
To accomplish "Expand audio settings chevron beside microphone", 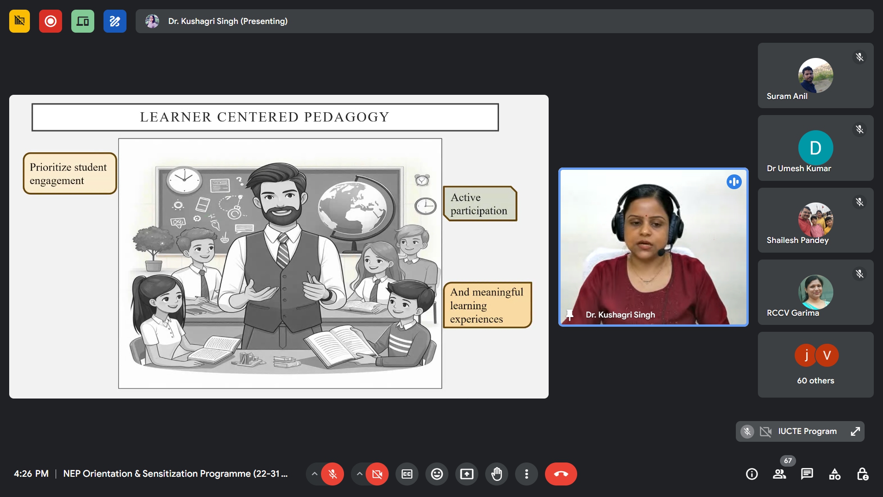I will (x=315, y=474).
